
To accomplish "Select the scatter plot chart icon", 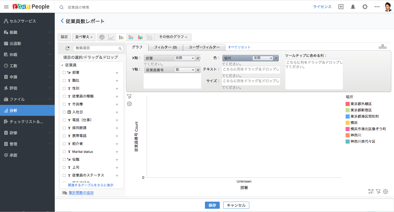I will click(150, 37).
